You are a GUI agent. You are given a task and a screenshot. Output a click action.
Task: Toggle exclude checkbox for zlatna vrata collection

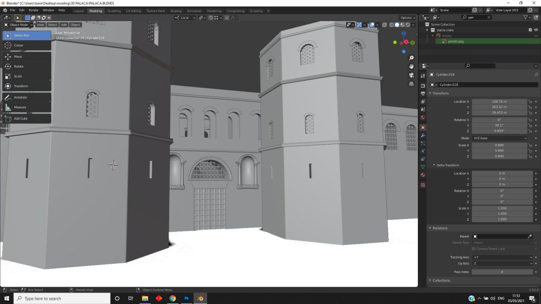[x=530, y=30]
